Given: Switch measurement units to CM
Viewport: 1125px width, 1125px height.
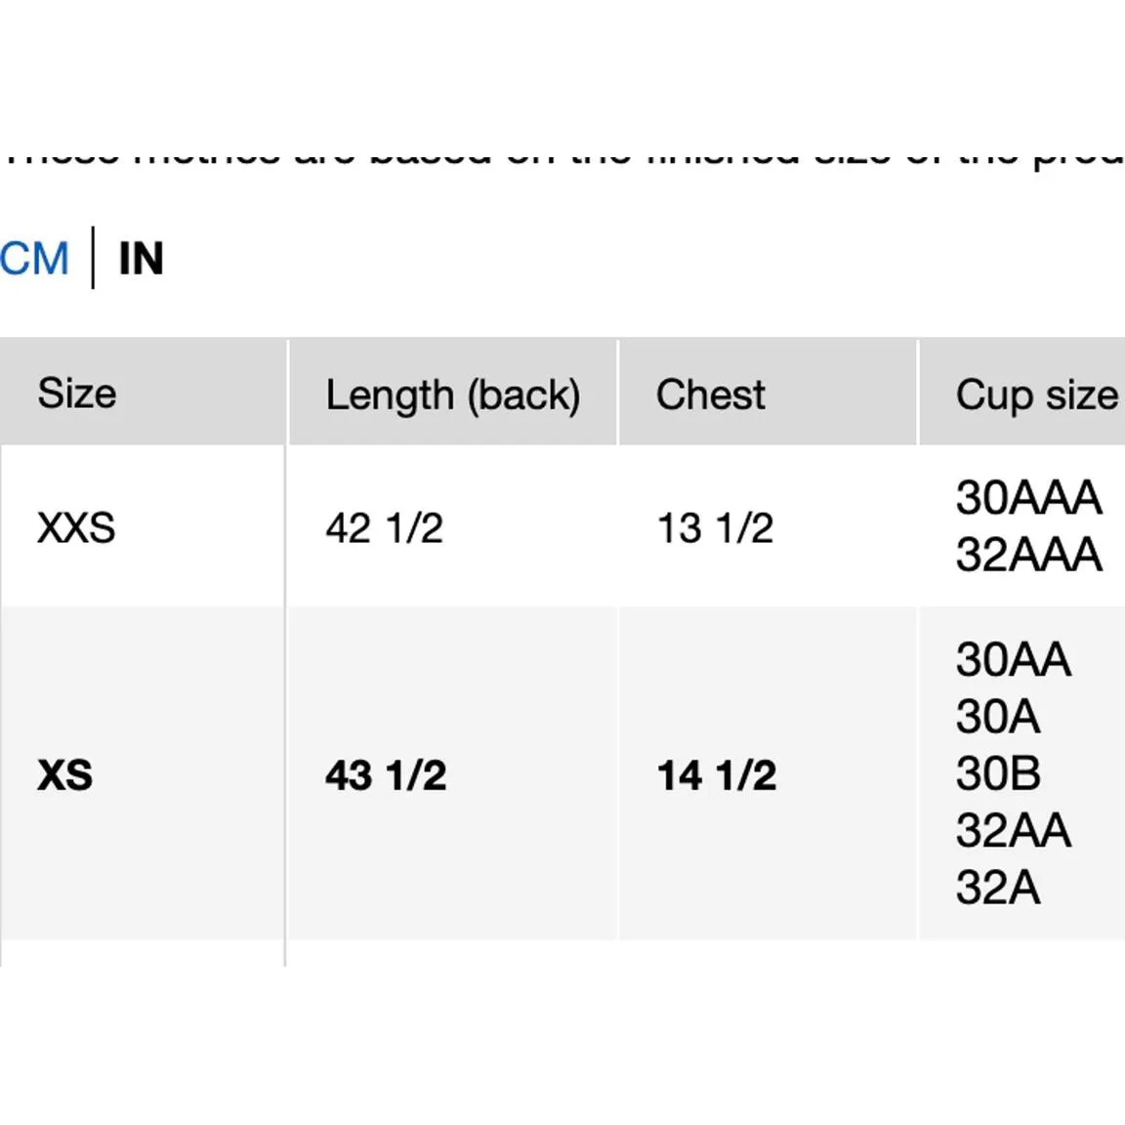Looking at the screenshot, I should [x=35, y=259].
